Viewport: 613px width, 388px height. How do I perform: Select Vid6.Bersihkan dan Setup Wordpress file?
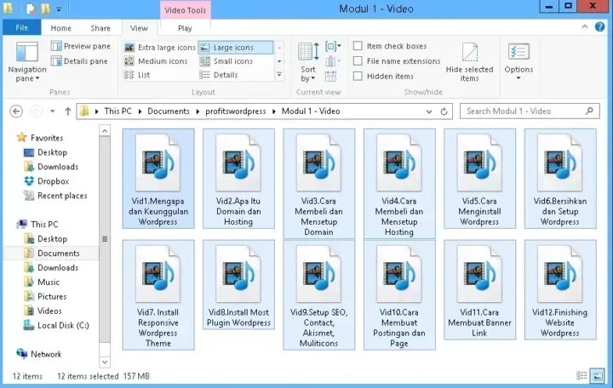pyautogui.click(x=560, y=179)
